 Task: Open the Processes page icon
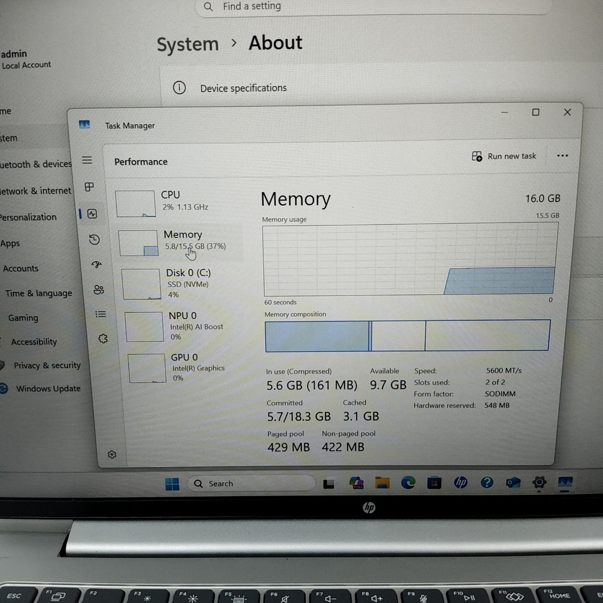pos(89,187)
